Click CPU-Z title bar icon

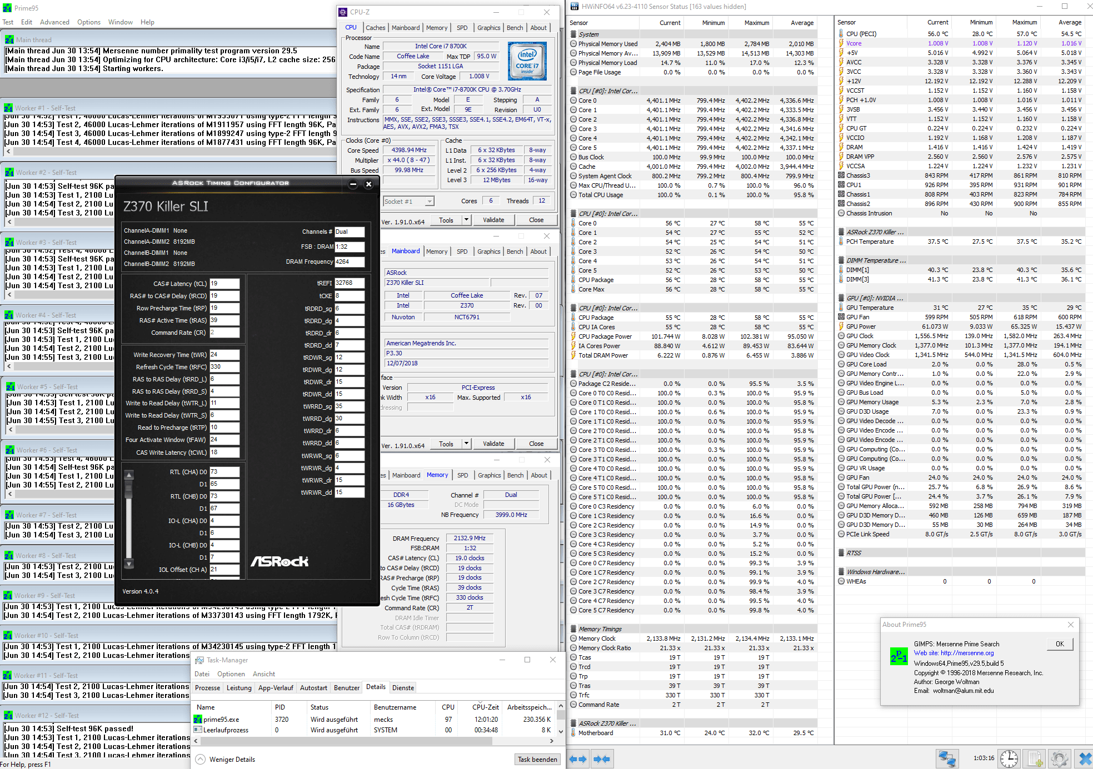point(343,12)
